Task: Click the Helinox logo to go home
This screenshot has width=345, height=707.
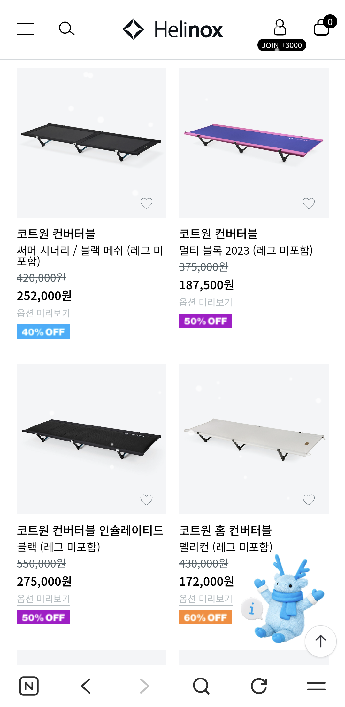Action: click(x=173, y=29)
